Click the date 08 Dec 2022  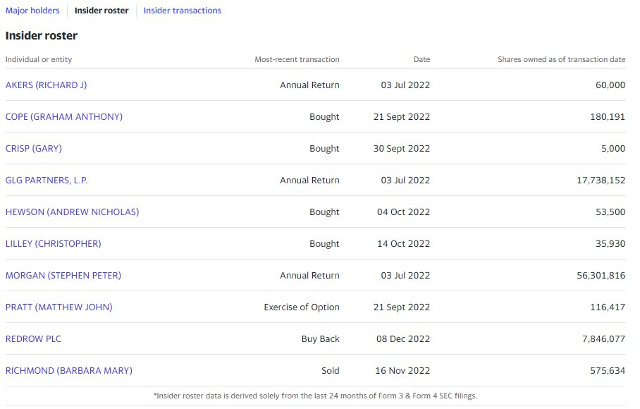pyautogui.click(x=403, y=338)
